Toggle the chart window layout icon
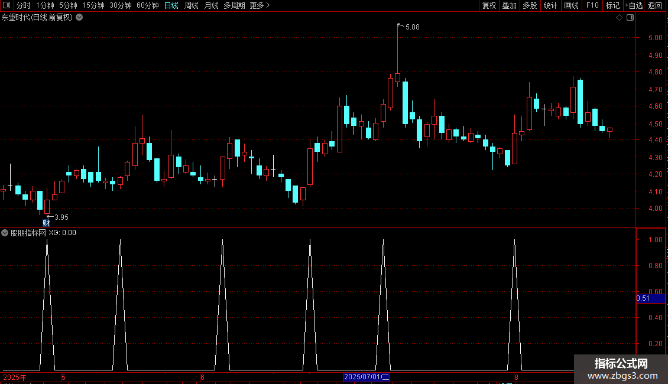Viewport: 668px width, 384px height. [630, 18]
